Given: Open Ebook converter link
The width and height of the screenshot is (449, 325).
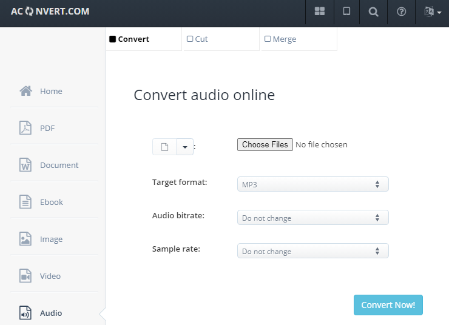Looking at the screenshot, I should [52, 203].
